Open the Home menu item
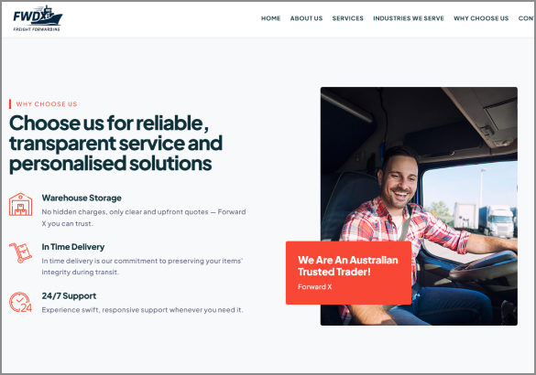 [x=270, y=18]
